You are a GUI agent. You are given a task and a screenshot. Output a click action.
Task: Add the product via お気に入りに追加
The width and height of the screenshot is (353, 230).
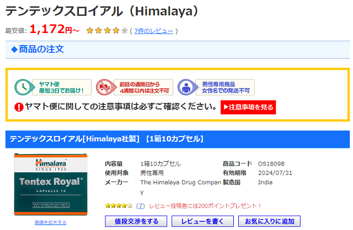point(269,221)
